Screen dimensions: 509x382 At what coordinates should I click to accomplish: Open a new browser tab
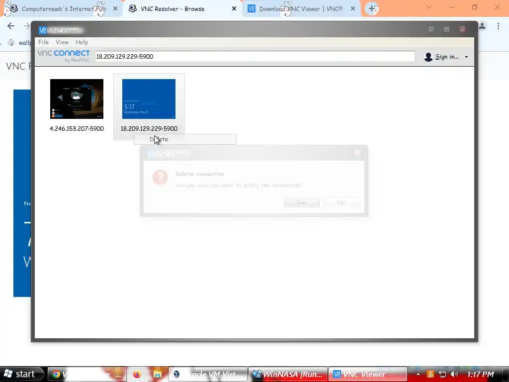point(372,9)
